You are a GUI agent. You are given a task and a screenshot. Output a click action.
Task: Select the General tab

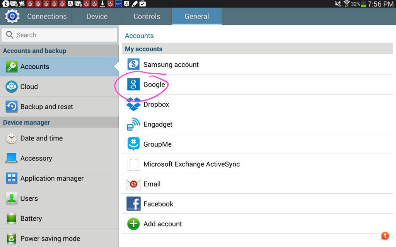(197, 16)
